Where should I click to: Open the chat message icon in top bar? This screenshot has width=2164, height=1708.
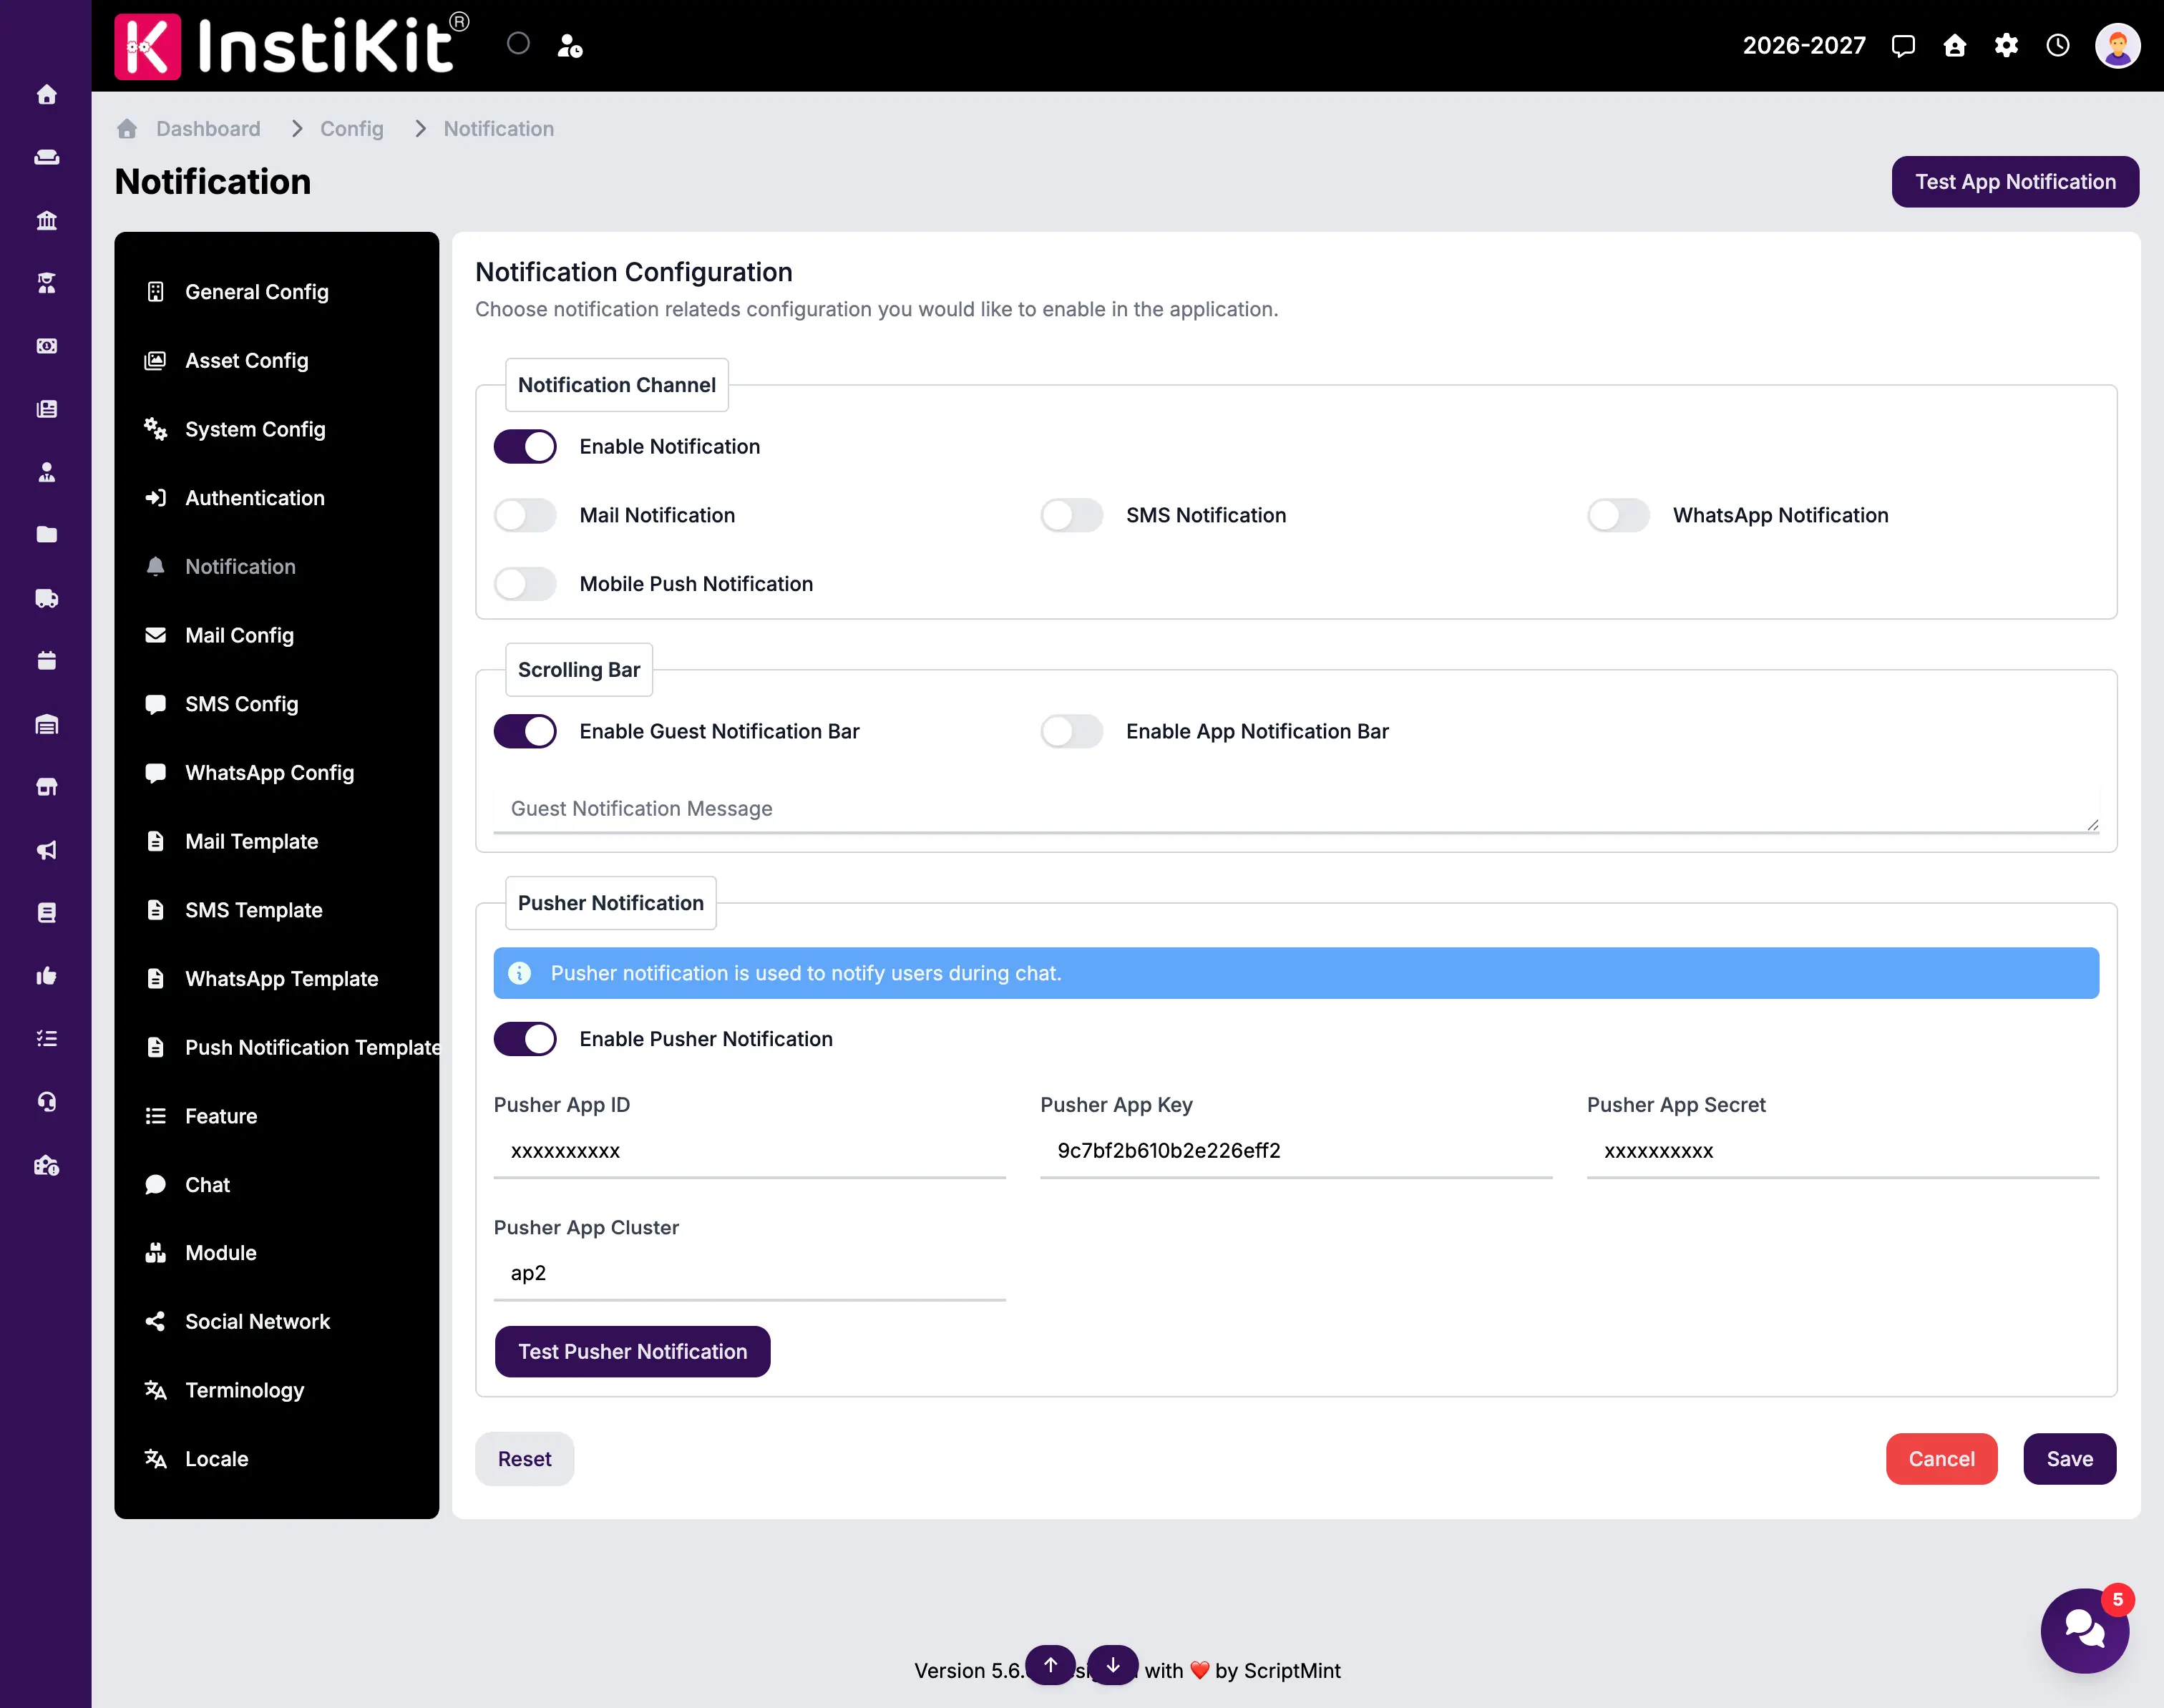1903,46
